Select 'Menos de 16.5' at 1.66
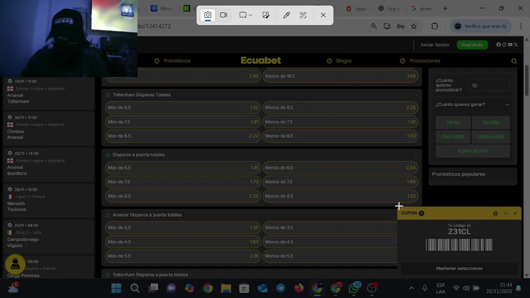This screenshot has height=298, width=530. point(340,76)
